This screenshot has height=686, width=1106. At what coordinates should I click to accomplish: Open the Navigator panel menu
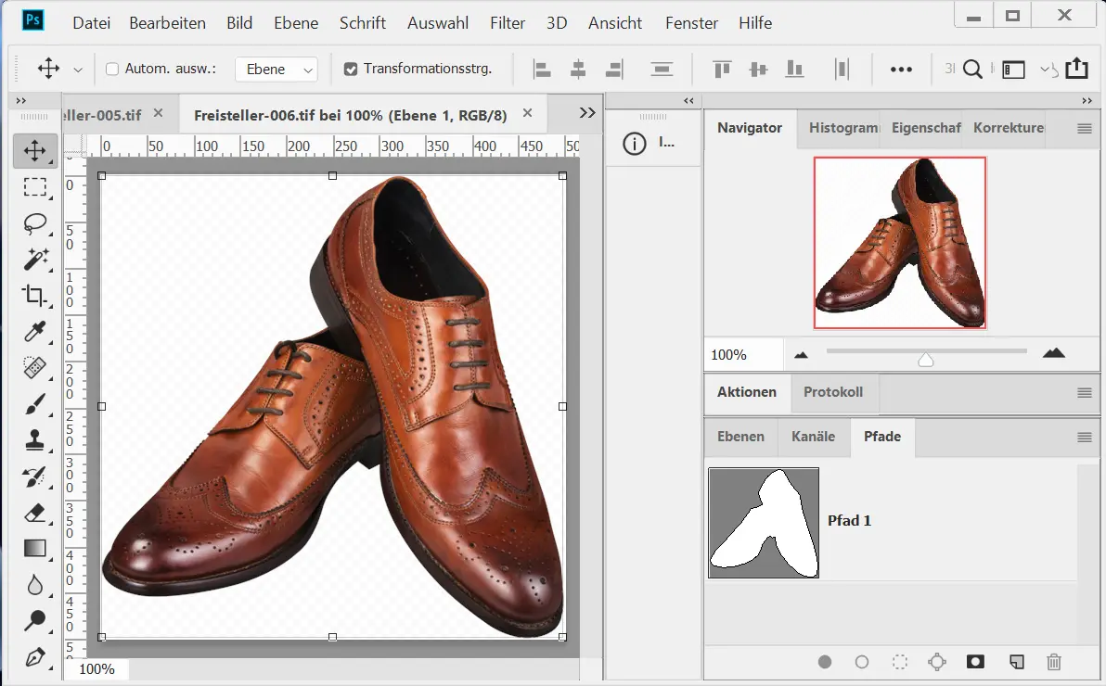click(x=1084, y=129)
